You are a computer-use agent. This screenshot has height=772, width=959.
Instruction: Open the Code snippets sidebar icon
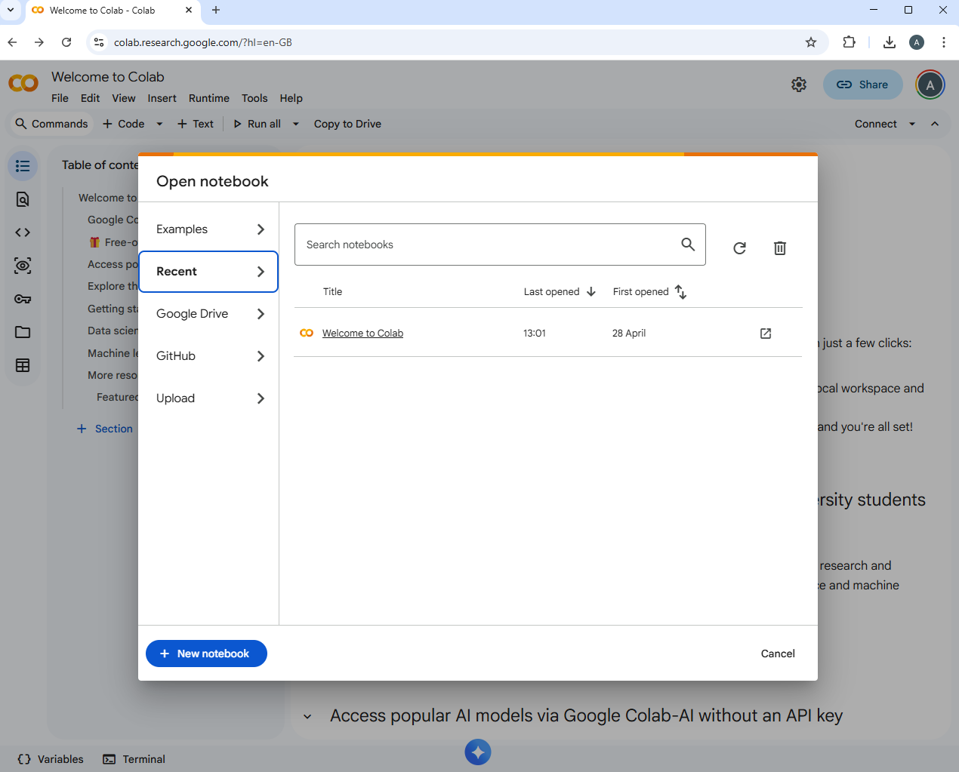pos(23,232)
